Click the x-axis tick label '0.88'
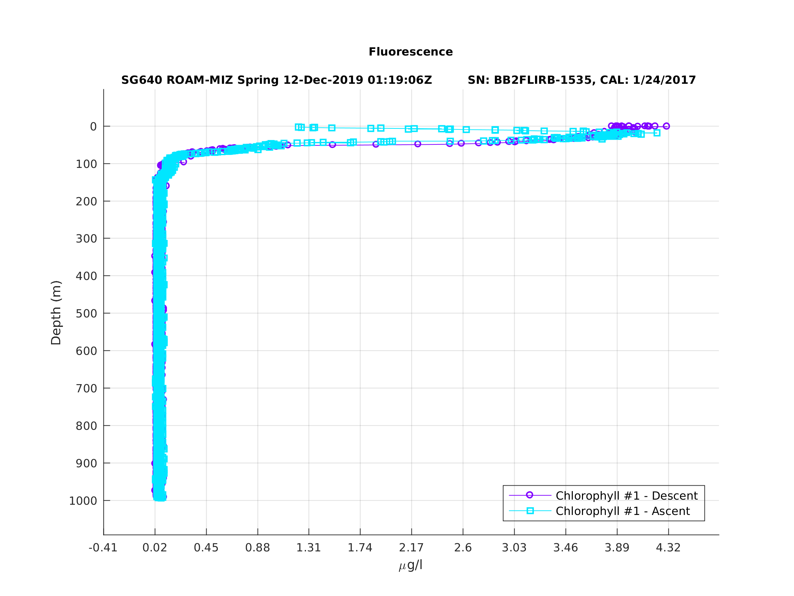The width and height of the screenshot is (794, 596). [x=257, y=548]
